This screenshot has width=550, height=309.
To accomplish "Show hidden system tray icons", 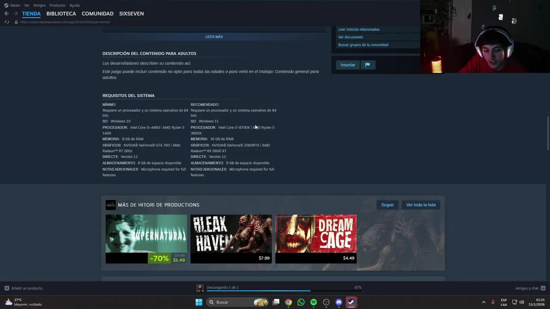I will coord(483,302).
